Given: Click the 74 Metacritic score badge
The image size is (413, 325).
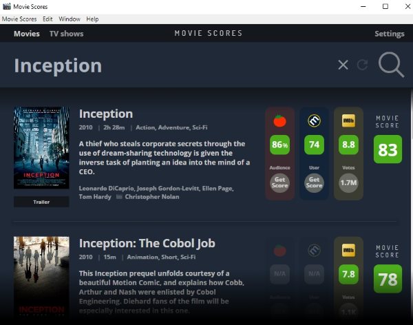Looking at the screenshot, I should click(314, 145).
